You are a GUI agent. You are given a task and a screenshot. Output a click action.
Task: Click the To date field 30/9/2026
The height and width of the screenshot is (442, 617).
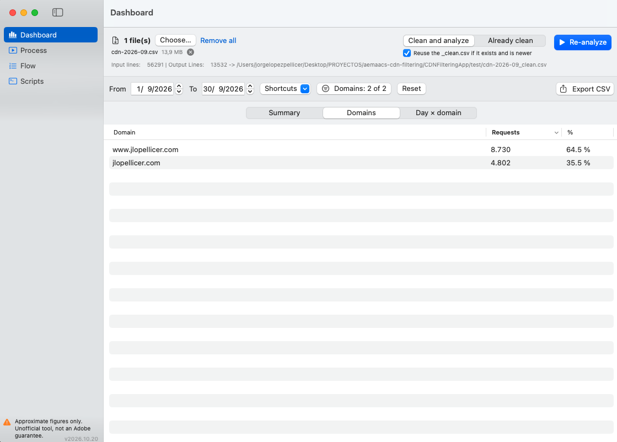[223, 89]
